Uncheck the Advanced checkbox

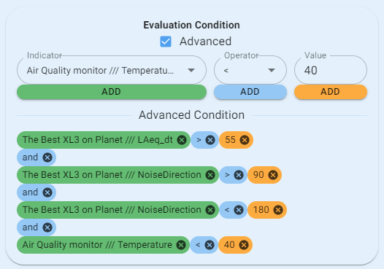pos(166,42)
